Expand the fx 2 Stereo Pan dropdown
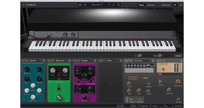This screenshot has width=204, height=108. point(61,61)
